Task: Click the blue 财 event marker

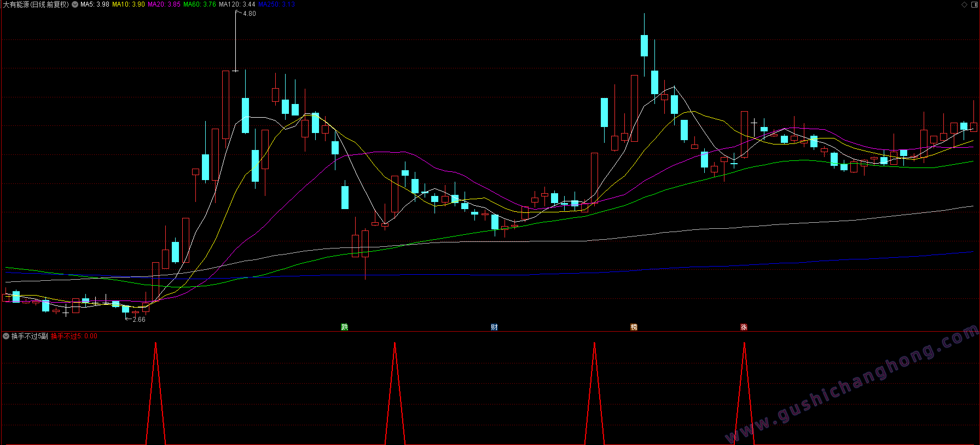Action: [x=495, y=327]
